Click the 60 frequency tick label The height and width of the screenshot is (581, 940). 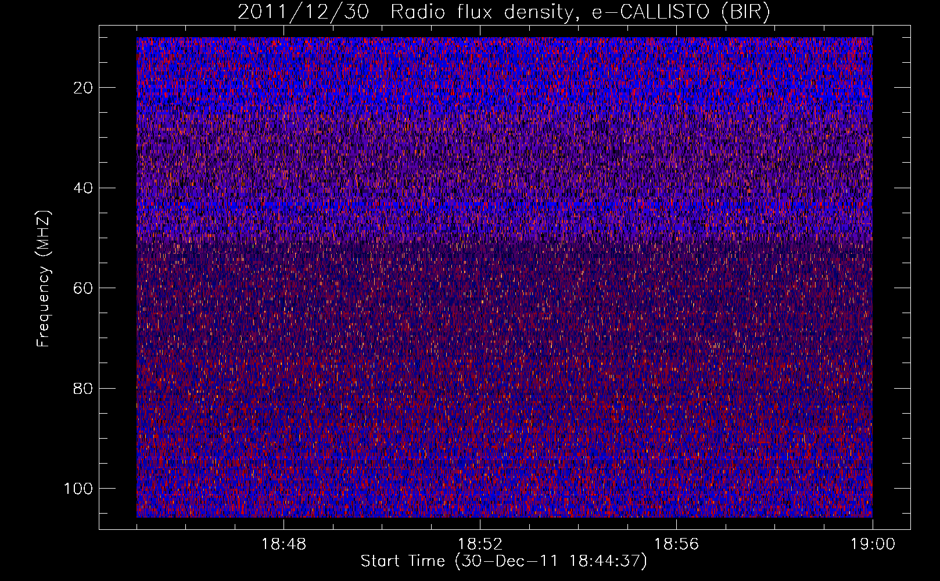click(x=83, y=288)
